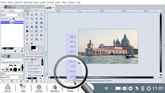Open the Internet launcher
The height and width of the screenshot is (93, 165).
pos(39,88)
